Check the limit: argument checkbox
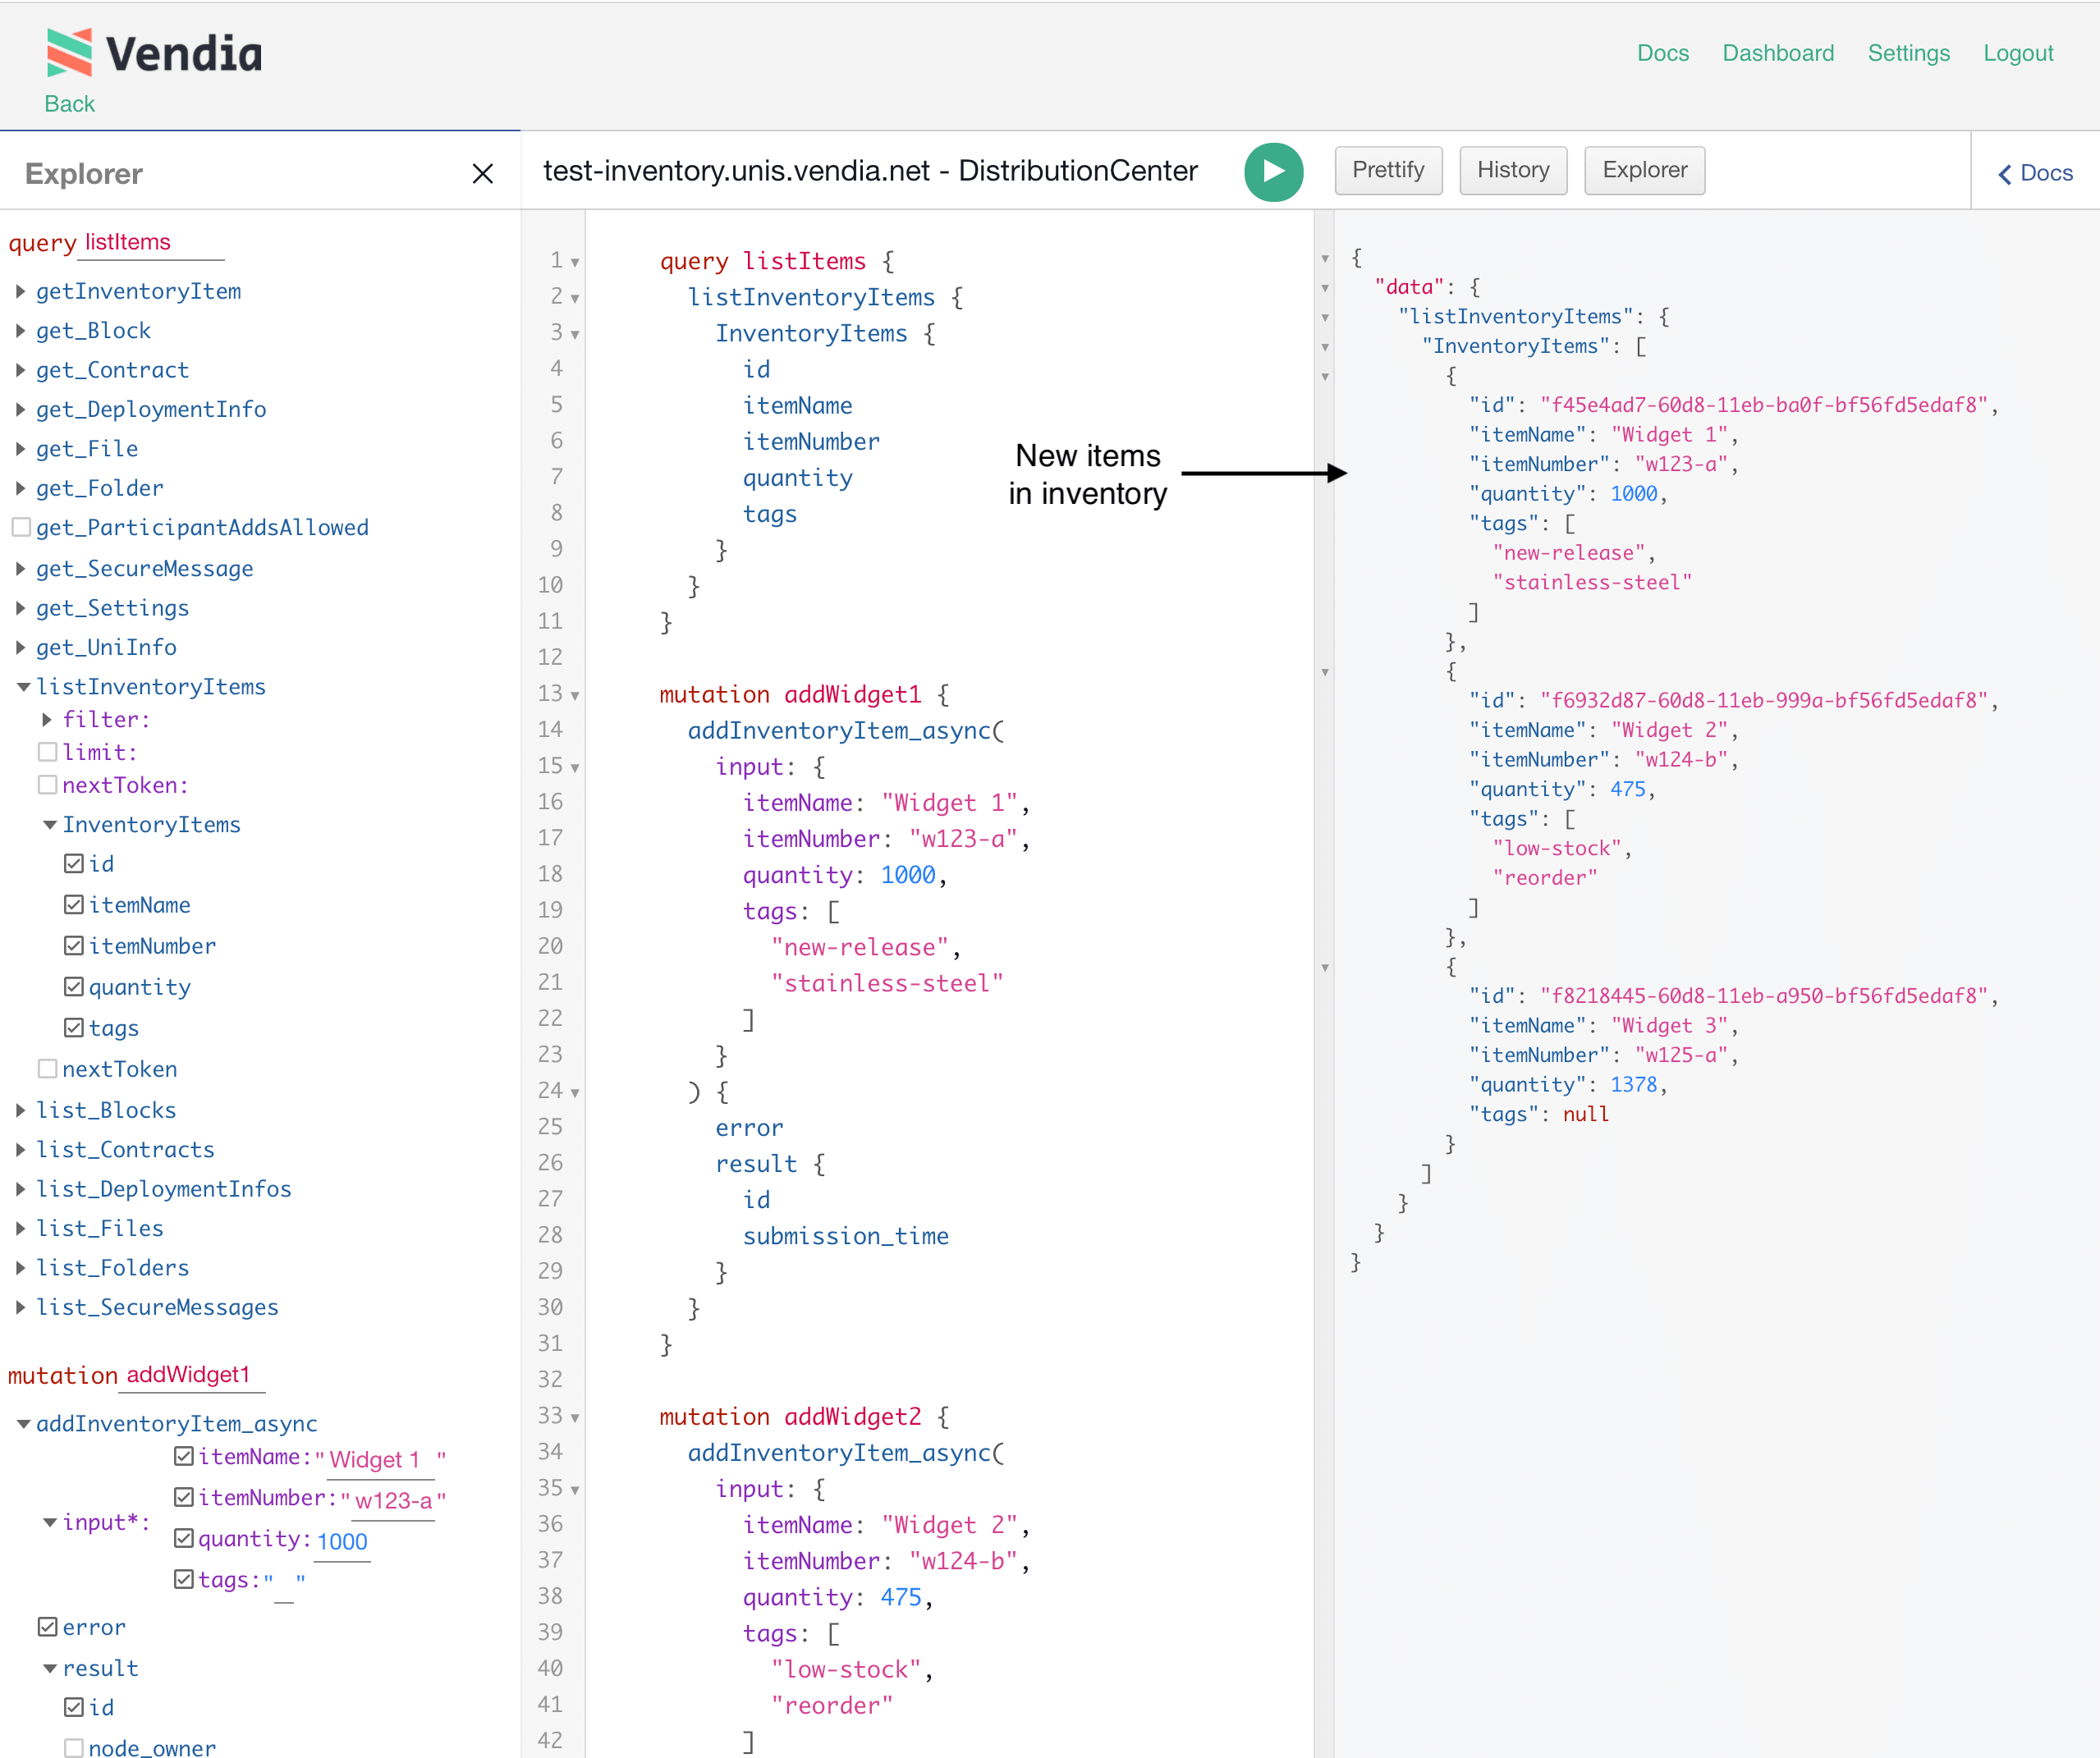 click(47, 752)
